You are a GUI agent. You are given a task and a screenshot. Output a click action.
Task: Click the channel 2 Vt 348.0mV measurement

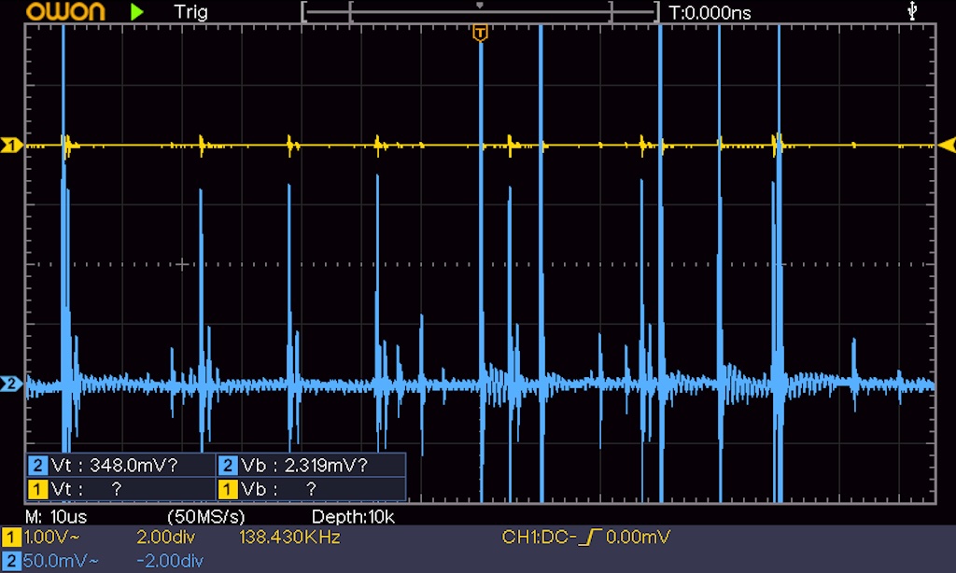coord(120,465)
